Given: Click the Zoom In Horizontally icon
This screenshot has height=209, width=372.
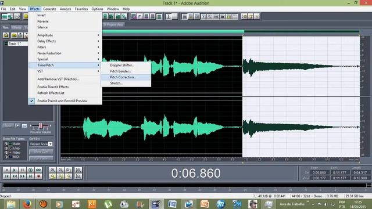Looking at the screenshot, I should point(53,170).
